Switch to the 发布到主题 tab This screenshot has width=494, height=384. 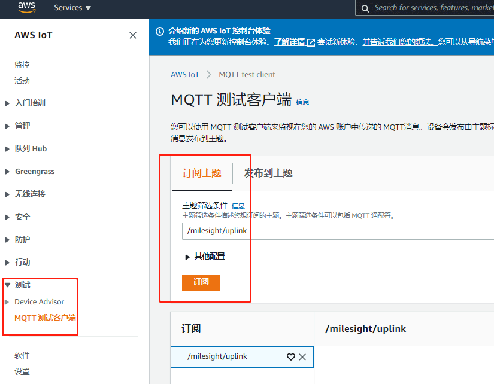click(x=268, y=173)
